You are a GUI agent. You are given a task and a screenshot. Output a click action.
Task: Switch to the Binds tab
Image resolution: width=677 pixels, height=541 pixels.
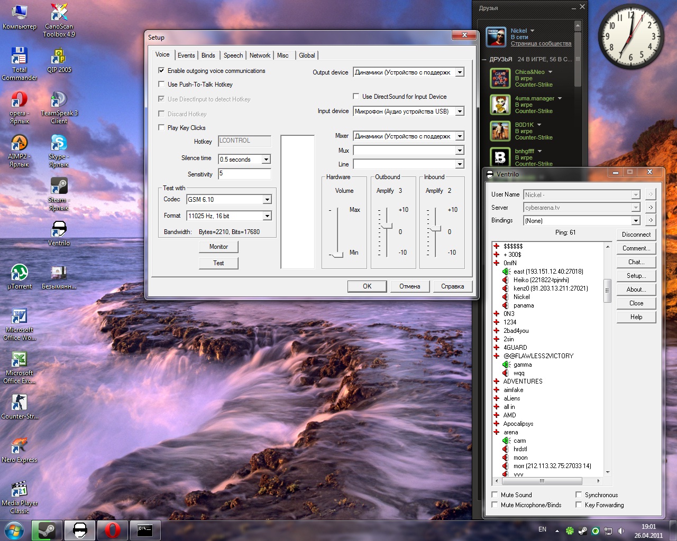pos(208,55)
